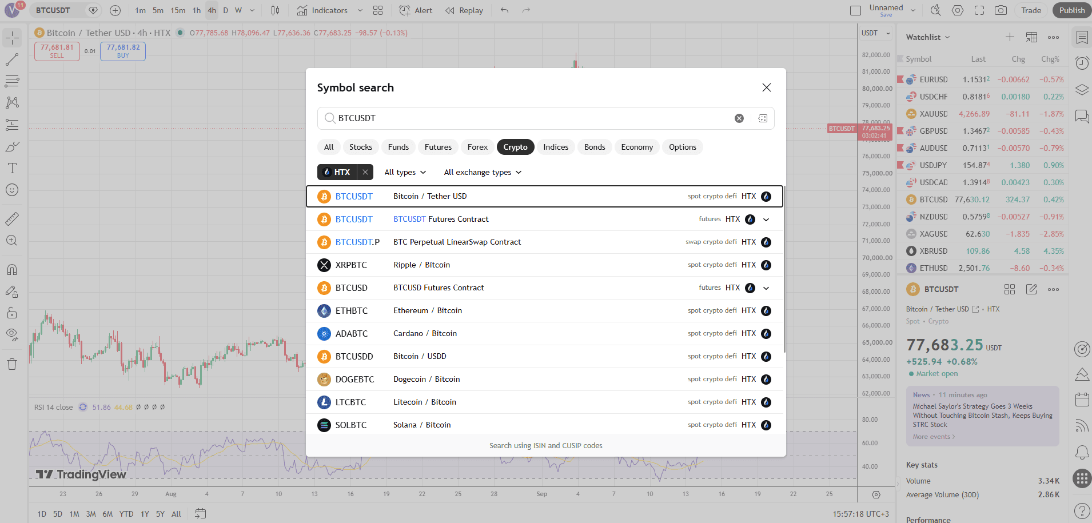Open the go to date calendar icon
This screenshot has width=1092, height=523.
[x=200, y=514]
